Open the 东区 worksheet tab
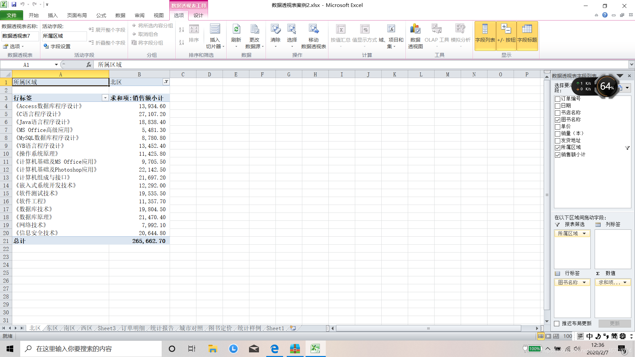This screenshot has width=635, height=357. click(x=52, y=328)
